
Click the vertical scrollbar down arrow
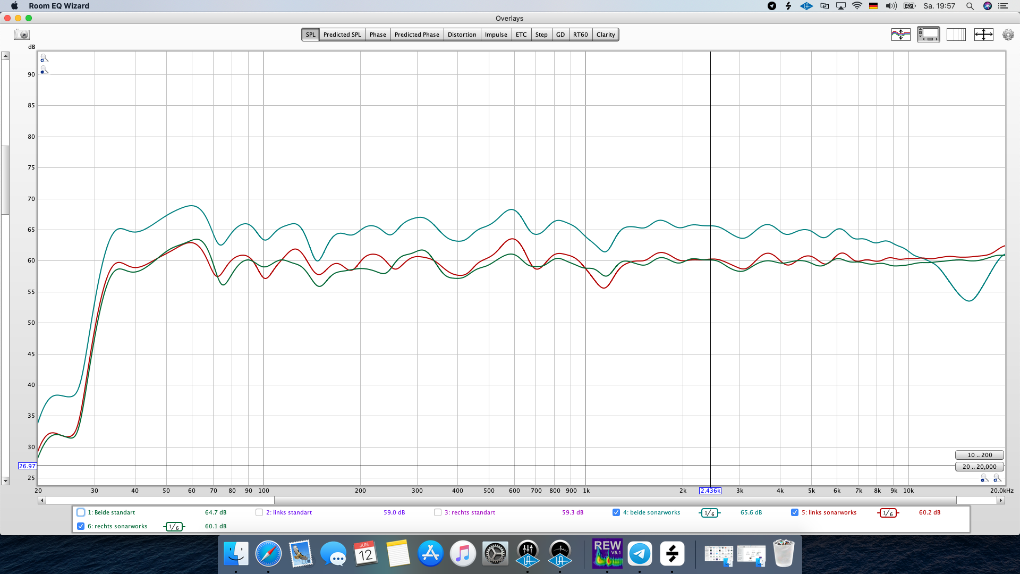point(5,481)
